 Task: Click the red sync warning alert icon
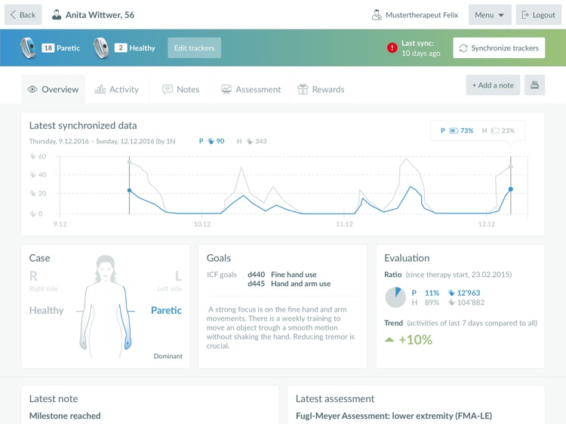(392, 48)
